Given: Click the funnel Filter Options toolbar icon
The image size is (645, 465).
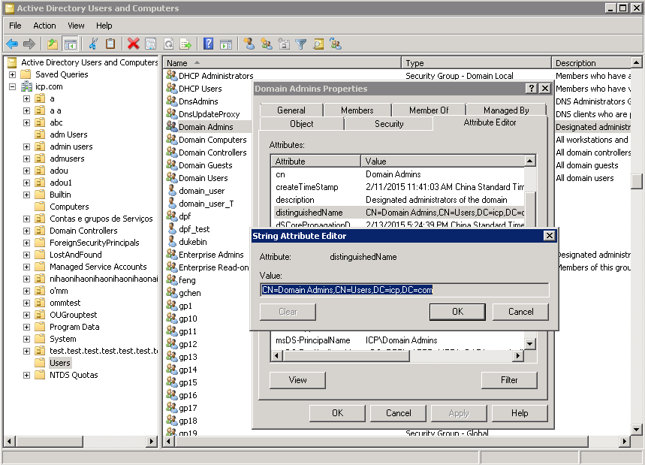Looking at the screenshot, I should (301, 44).
